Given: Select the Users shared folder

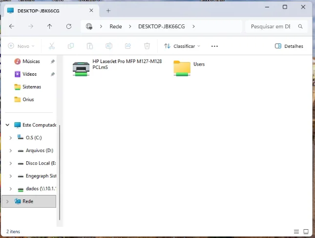Looking at the screenshot, I should pos(189,68).
